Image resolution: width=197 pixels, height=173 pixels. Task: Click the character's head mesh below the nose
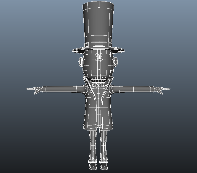(98, 70)
